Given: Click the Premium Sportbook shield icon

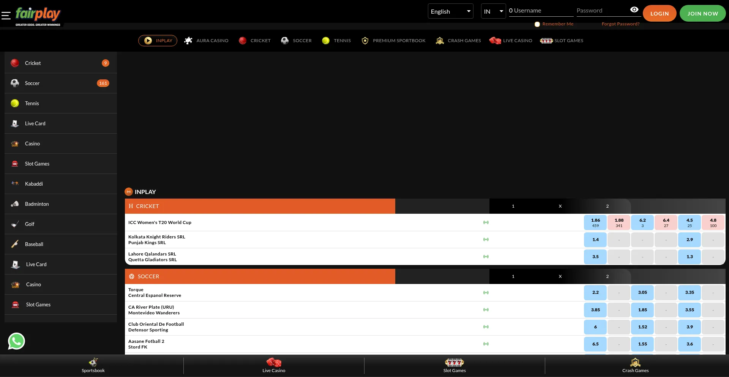Looking at the screenshot, I should pos(365,41).
